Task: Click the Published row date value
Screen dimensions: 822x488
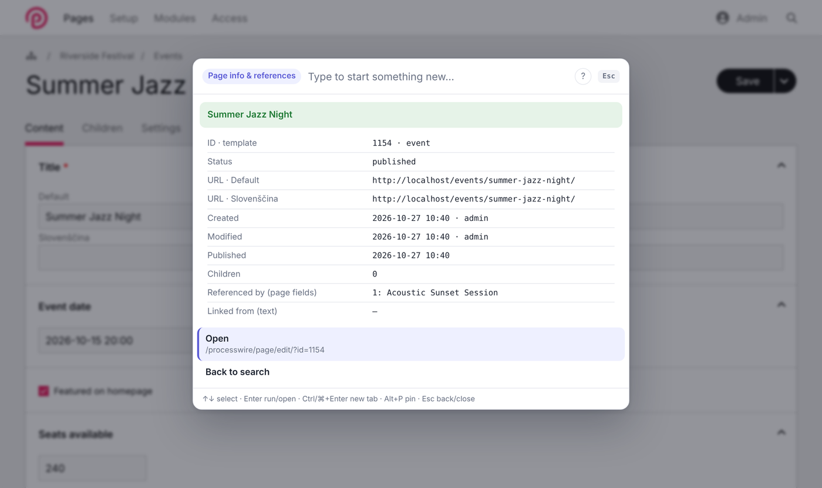Action: [411, 255]
